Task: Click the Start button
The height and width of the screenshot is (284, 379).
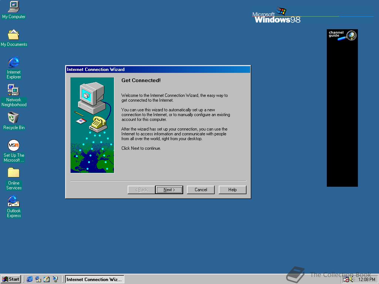Action: tap(11, 279)
